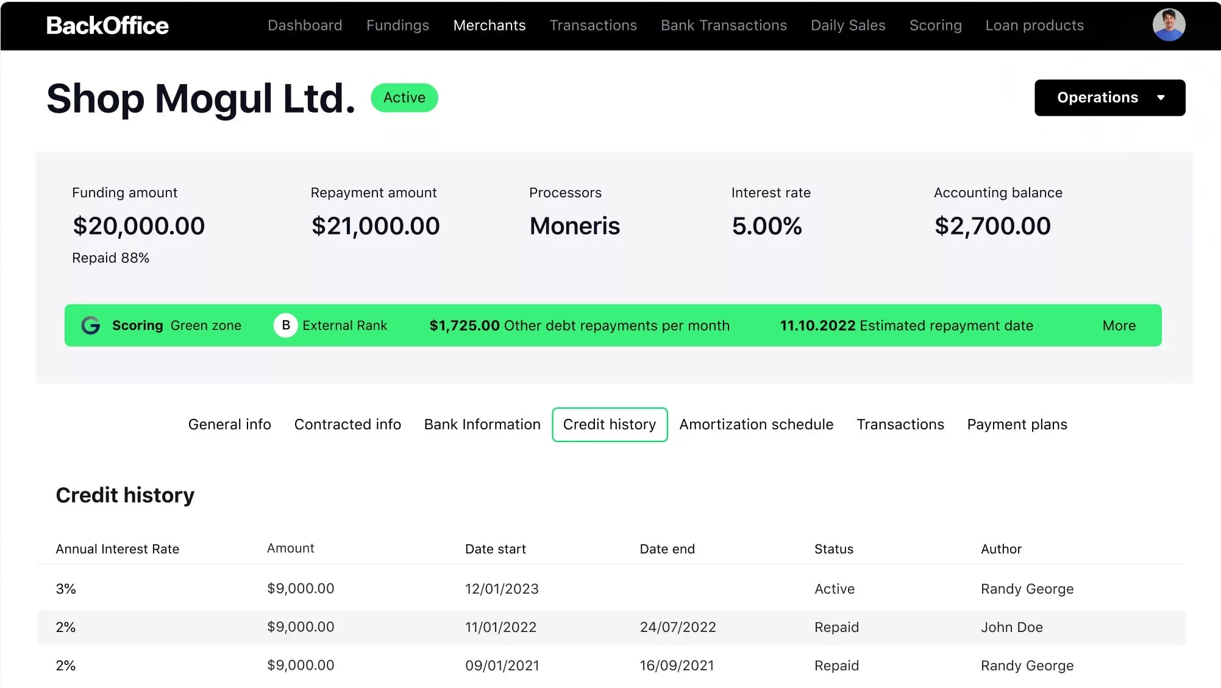Open Bank Transactions in top navigation
Screen dimensions: 1221x688
click(724, 26)
